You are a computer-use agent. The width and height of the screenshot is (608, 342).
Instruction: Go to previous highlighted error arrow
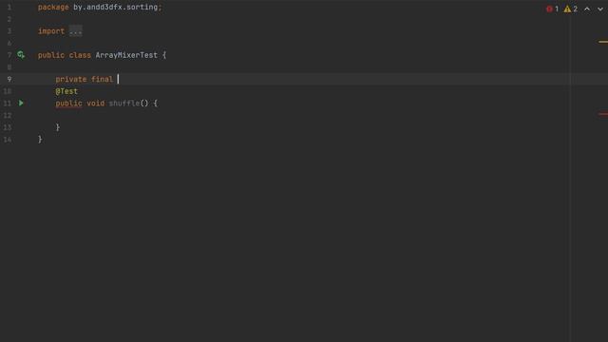pos(587,9)
